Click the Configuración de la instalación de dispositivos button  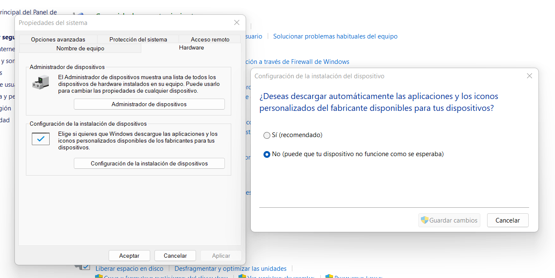149,163
